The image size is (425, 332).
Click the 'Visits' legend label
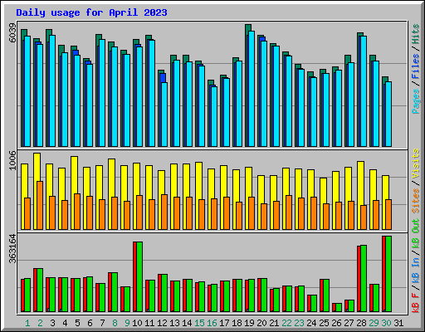click(x=416, y=164)
